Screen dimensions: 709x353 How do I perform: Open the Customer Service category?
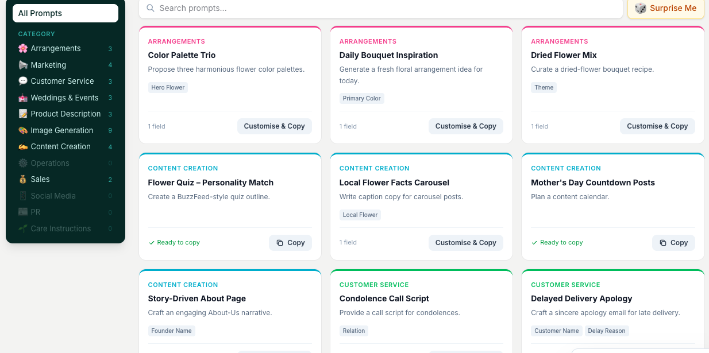pyautogui.click(x=65, y=81)
